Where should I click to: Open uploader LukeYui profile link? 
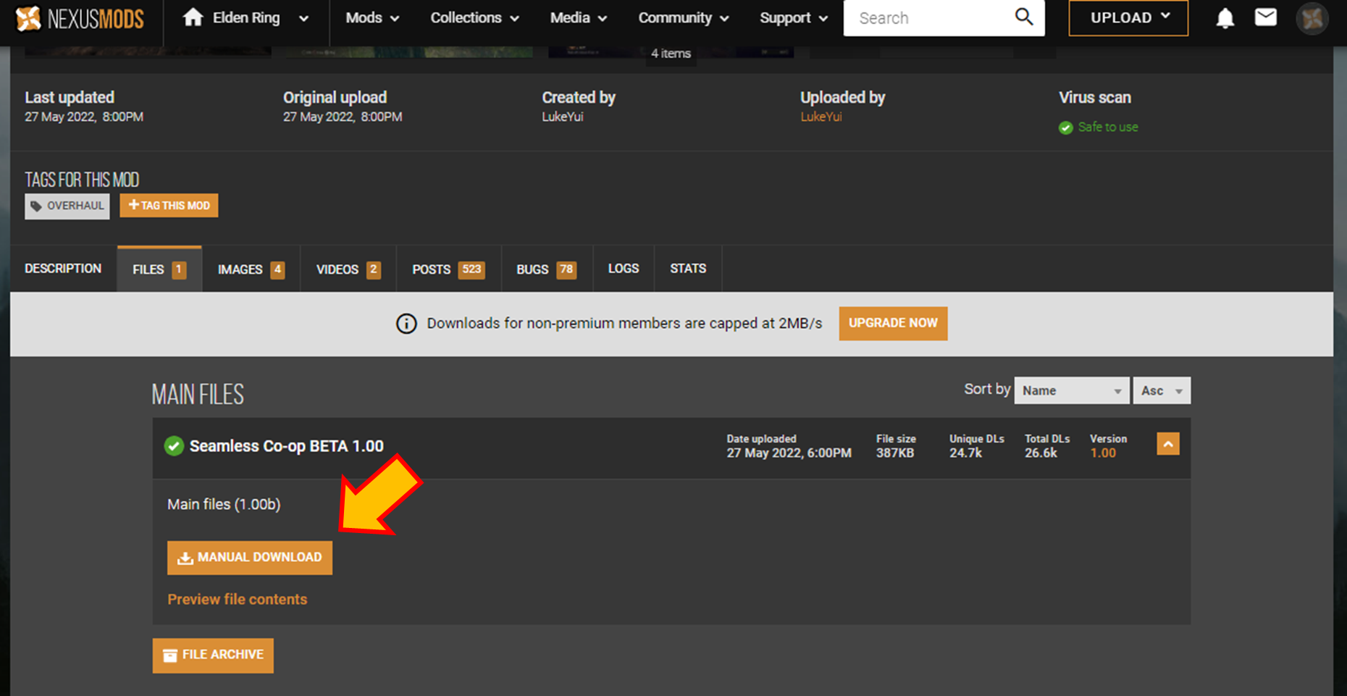(821, 117)
